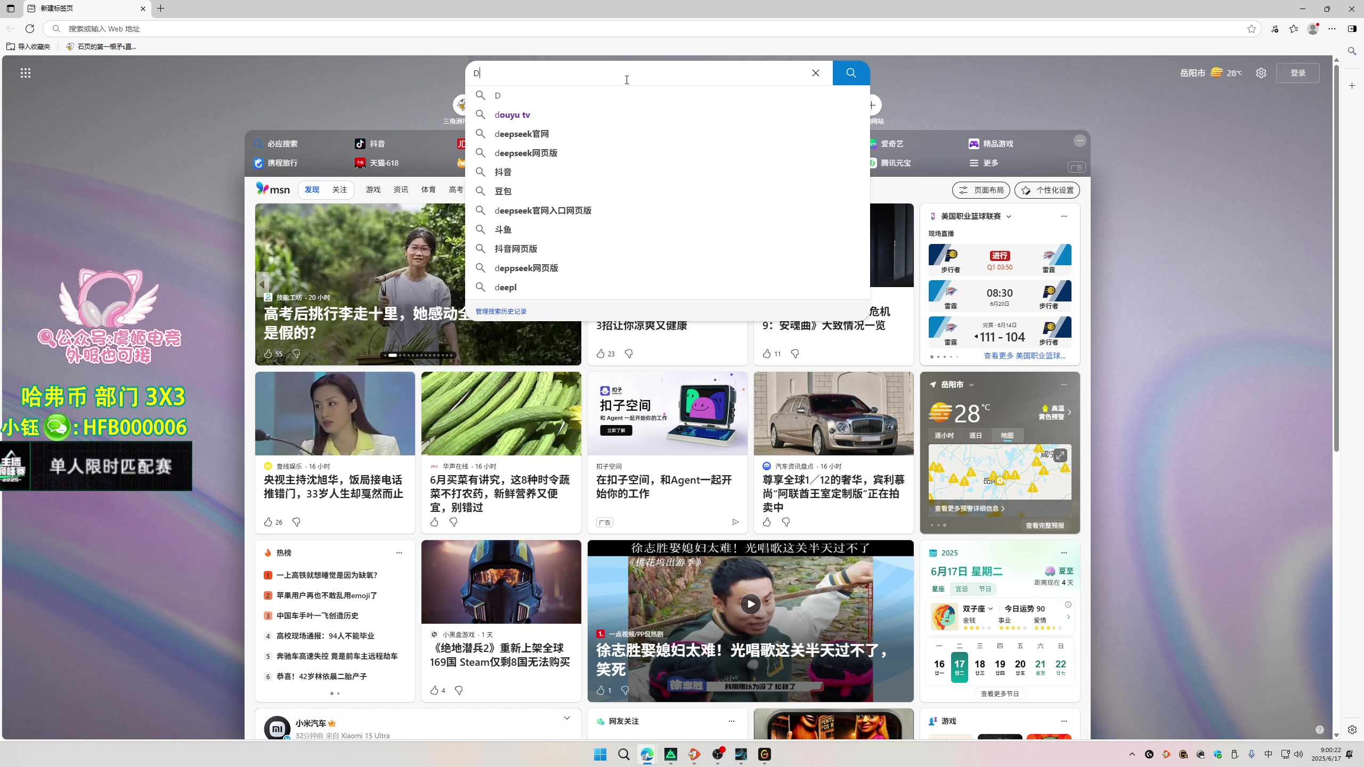This screenshot has width=1364, height=767.
Task: Switch weather view to 逐日
Action: point(976,436)
